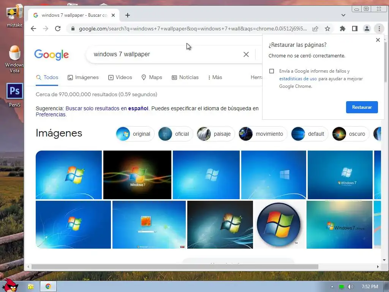
Task: Click the Buscar solo resultados en español link
Action: pyautogui.click(x=107, y=108)
